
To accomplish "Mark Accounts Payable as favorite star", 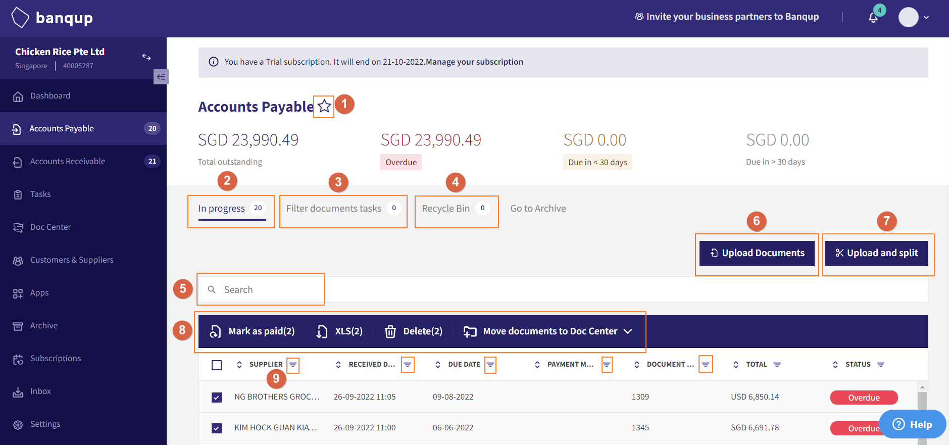I will 324,106.
